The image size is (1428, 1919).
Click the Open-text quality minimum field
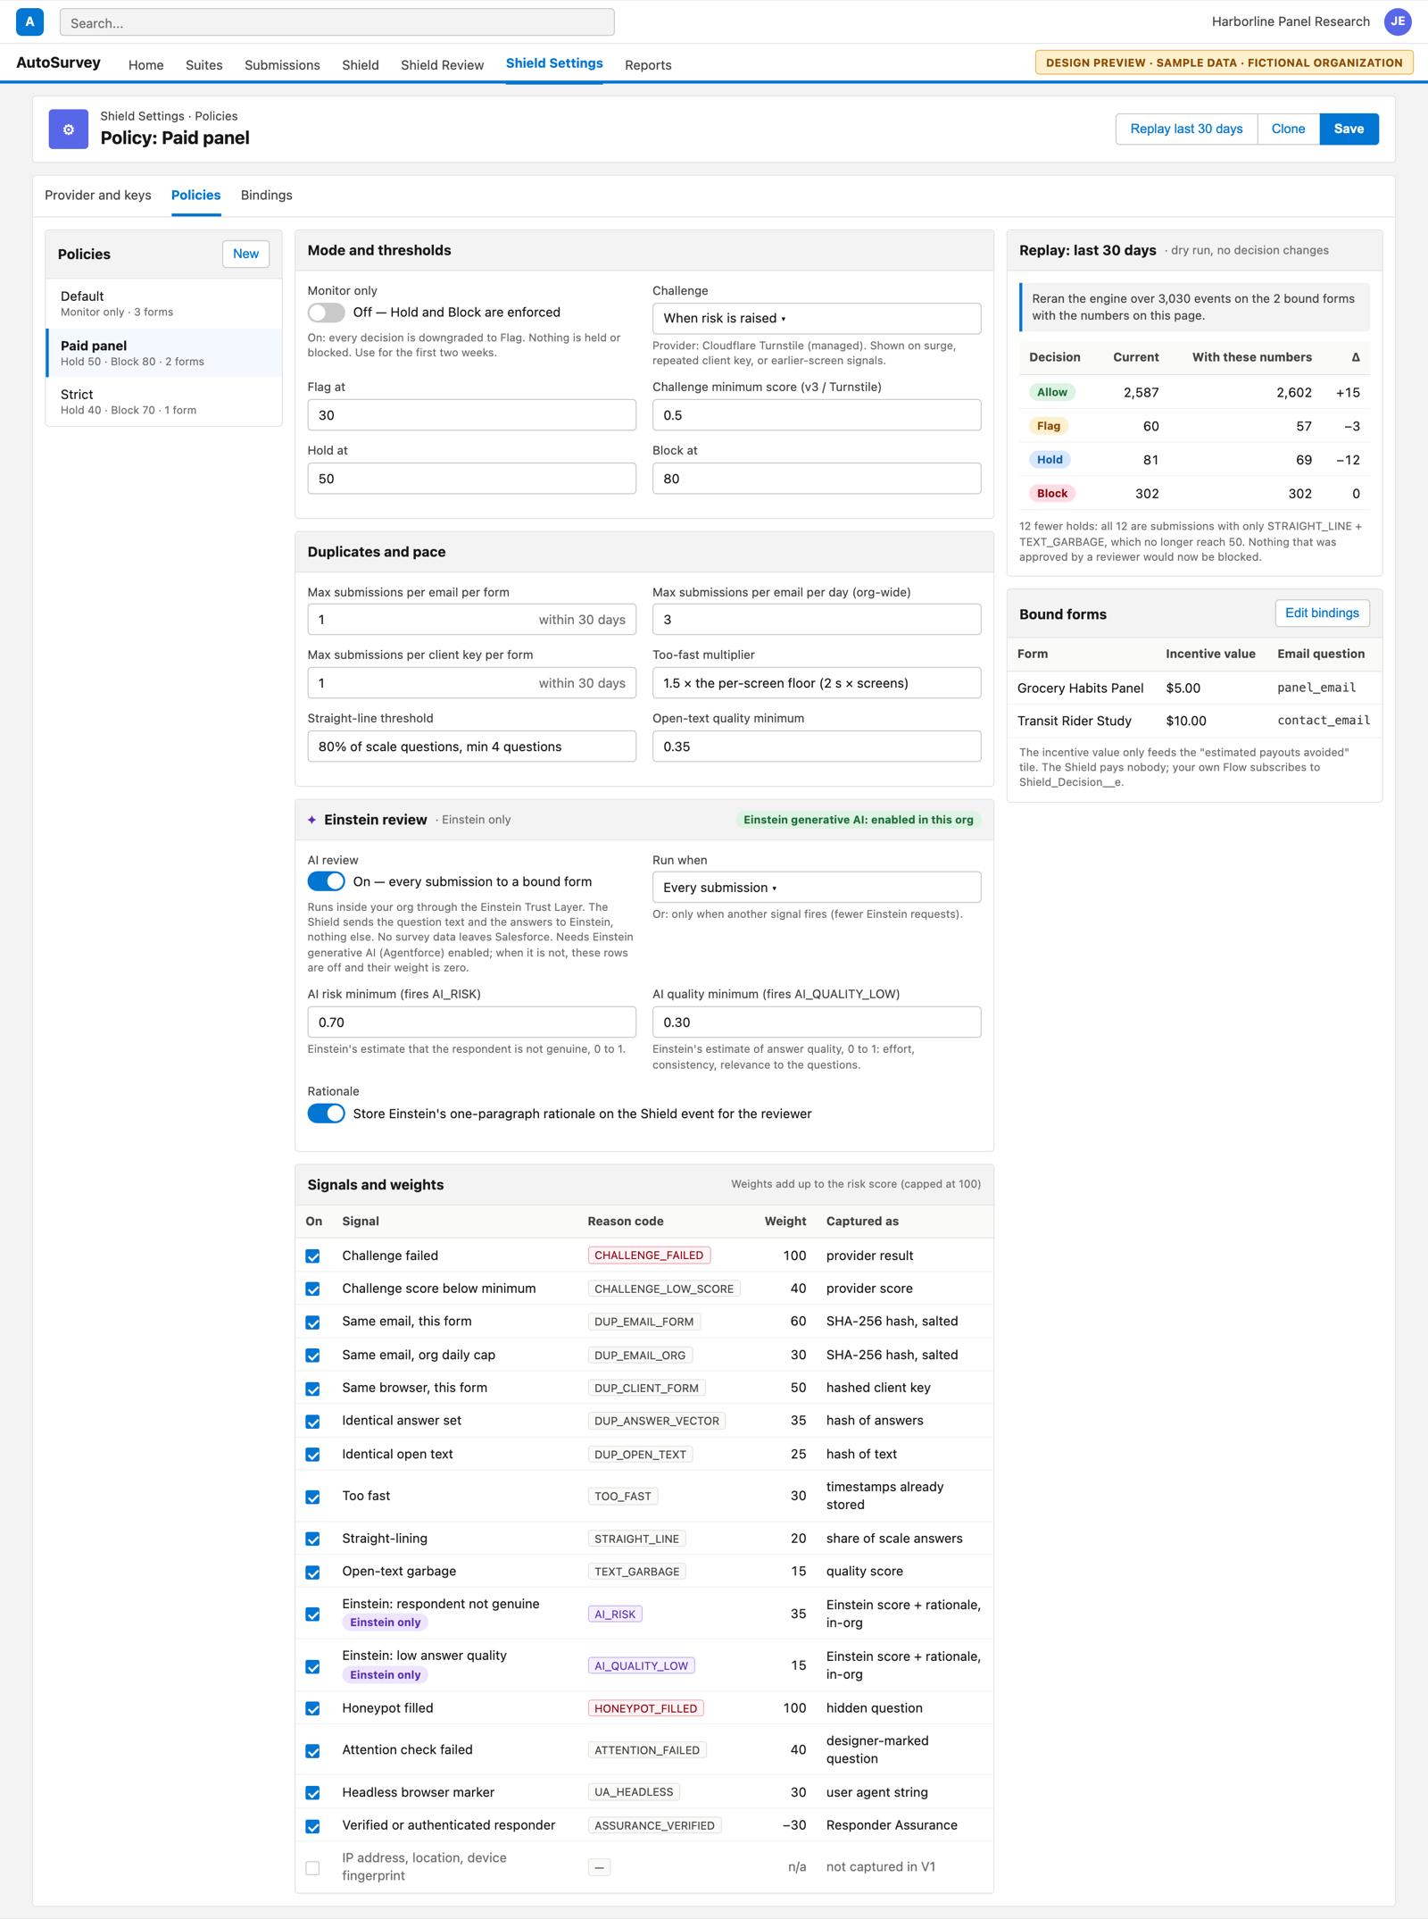coord(817,747)
